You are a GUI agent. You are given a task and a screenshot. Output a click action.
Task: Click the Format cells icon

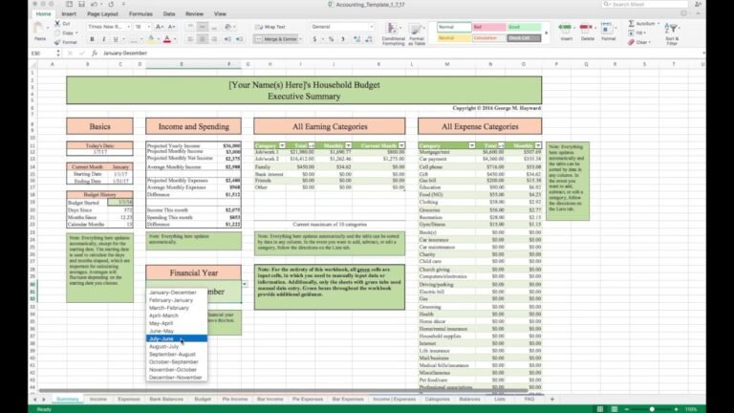click(x=607, y=28)
